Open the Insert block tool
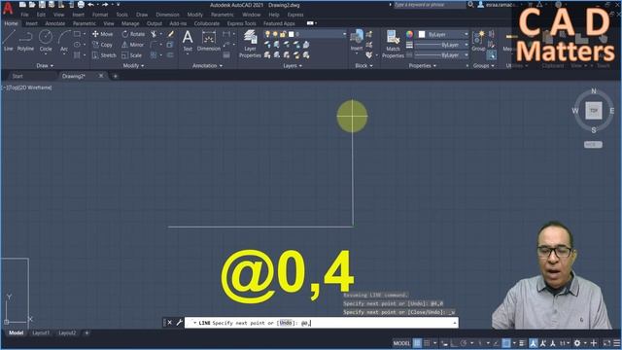This screenshot has width=622, height=350. click(x=357, y=41)
